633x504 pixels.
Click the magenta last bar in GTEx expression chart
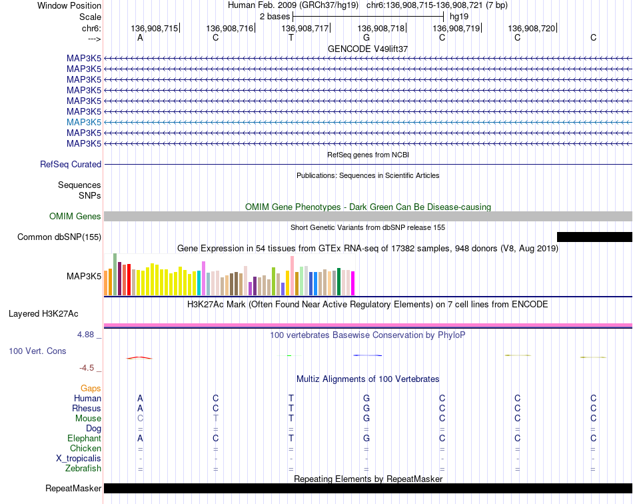353,283
